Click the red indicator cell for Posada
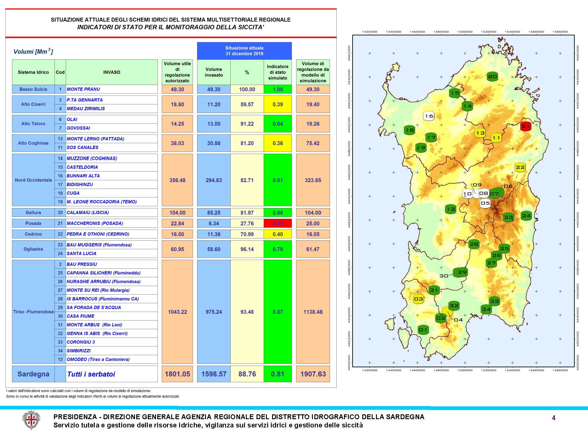 click(278, 223)
